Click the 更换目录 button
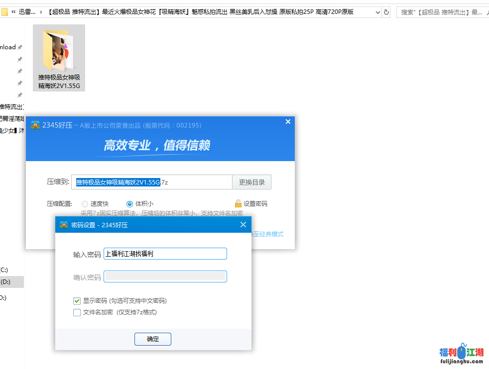Screen dimensions: 489x369 251,182
